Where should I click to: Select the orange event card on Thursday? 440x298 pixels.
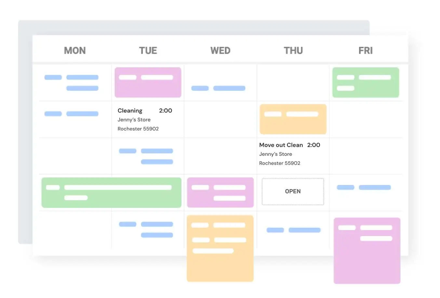[x=293, y=119]
